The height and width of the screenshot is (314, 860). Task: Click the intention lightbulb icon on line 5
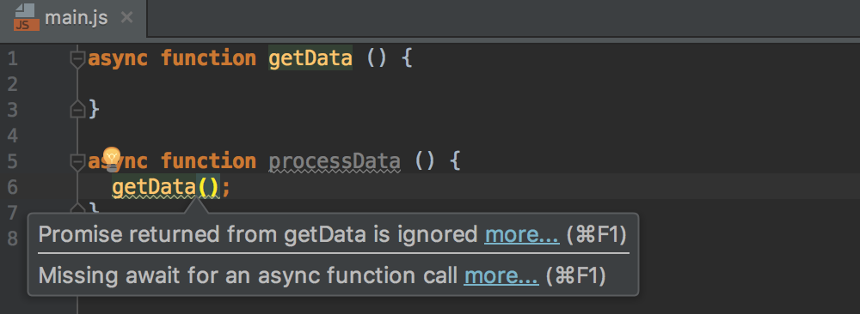[112, 159]
